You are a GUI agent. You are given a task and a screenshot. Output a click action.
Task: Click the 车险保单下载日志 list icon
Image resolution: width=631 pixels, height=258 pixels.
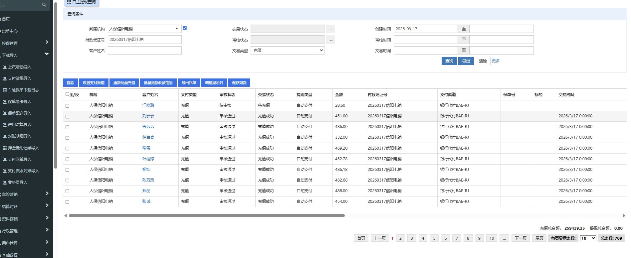coord(5,90)
